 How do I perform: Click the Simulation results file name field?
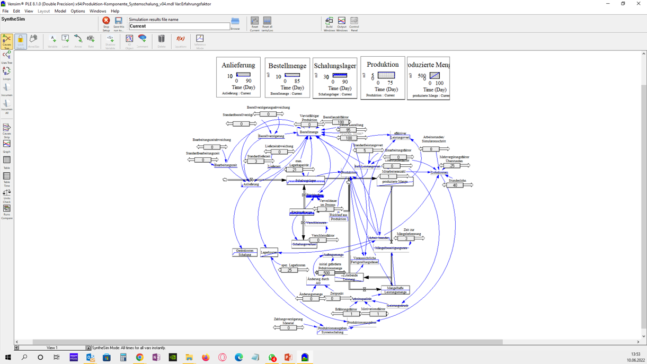point(179,26)
